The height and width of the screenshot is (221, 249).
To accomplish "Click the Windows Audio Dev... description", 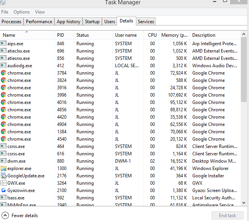I will (x=215, y=65).
